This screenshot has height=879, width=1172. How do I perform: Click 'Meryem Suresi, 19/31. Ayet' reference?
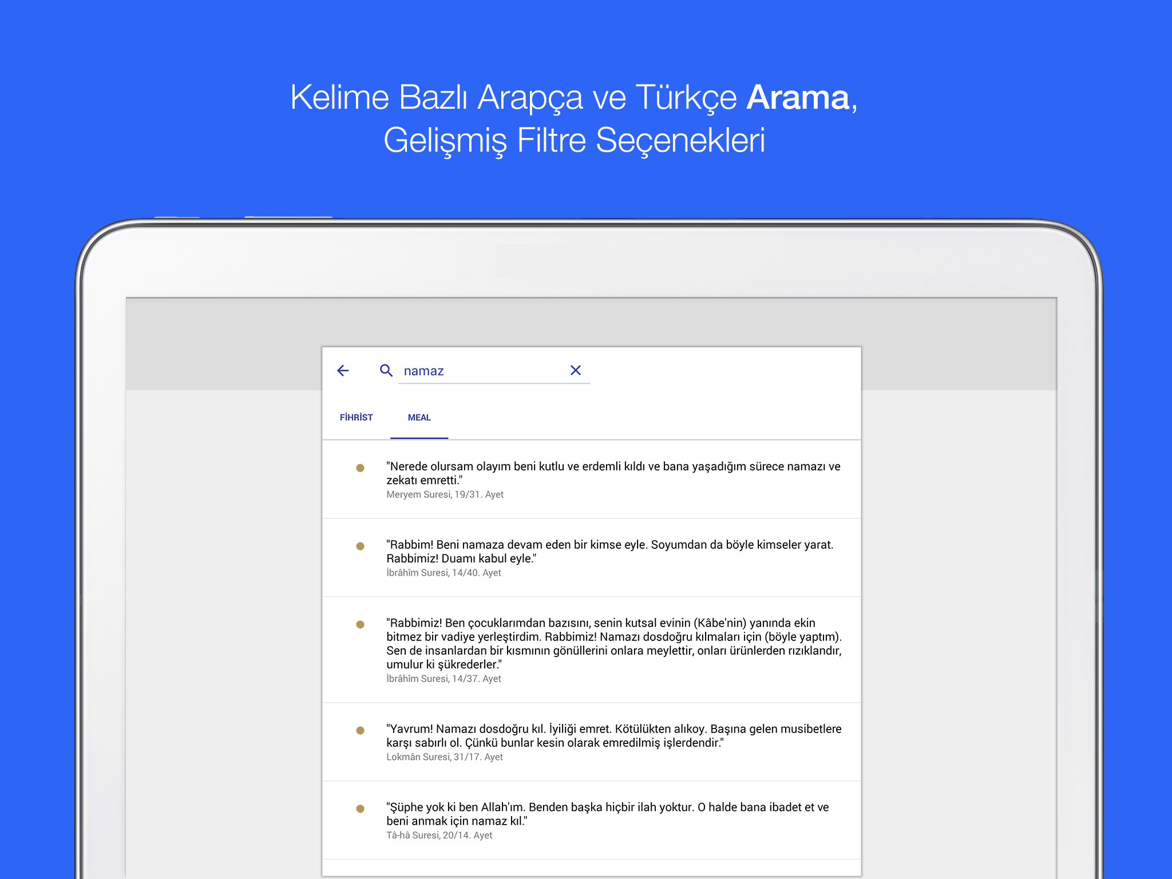coord(445,494)
